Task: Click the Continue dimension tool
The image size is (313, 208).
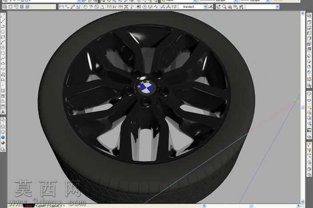Action: tap(120, 7)
